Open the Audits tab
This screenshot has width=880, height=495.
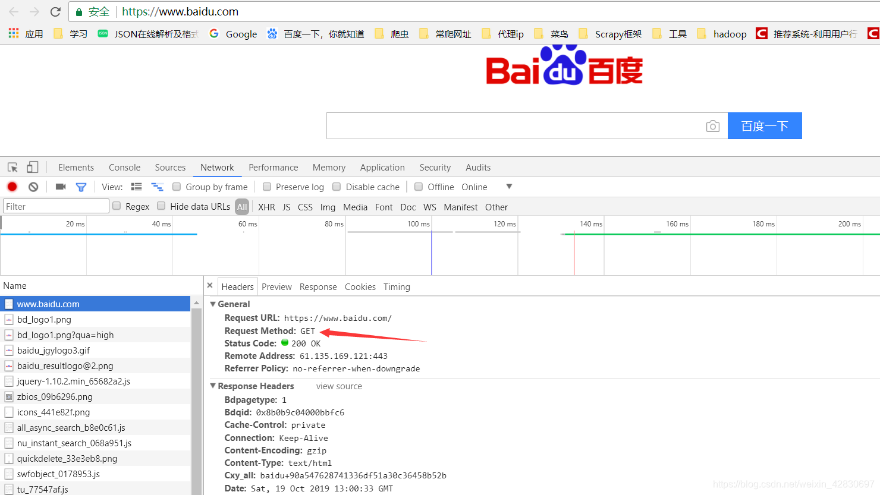(x=478, y=168)
